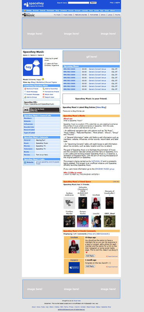Open the Spacehey Music profile picture

(33, 67)
